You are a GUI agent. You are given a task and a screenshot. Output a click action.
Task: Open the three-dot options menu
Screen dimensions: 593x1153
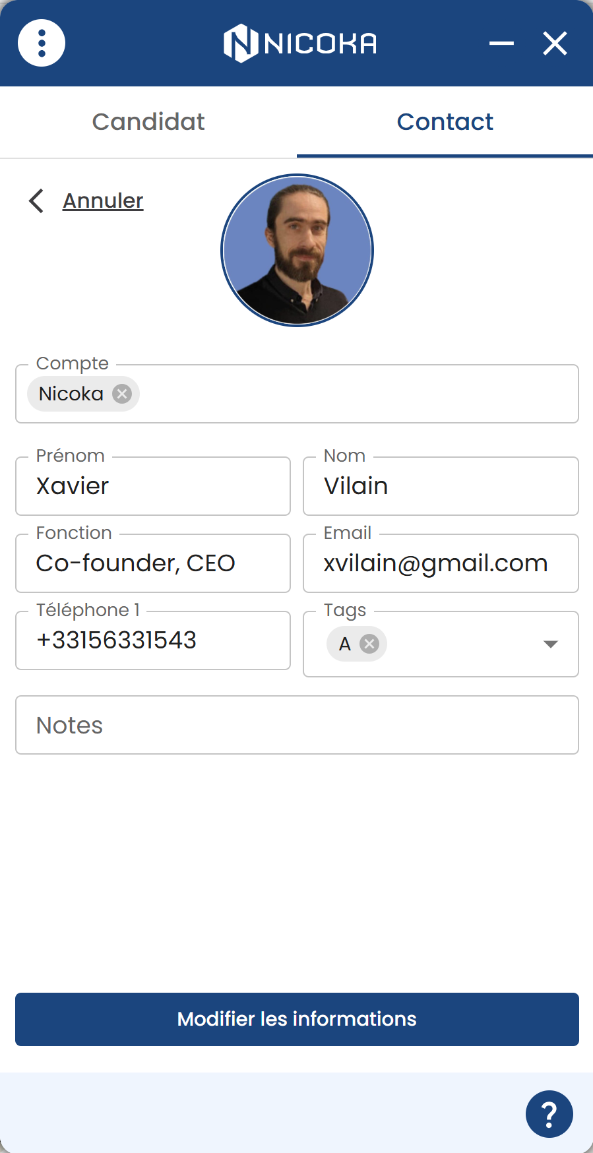42,44
